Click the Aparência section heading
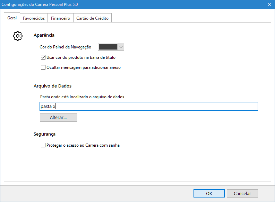The image size is (275, 202). pos(44,35)
